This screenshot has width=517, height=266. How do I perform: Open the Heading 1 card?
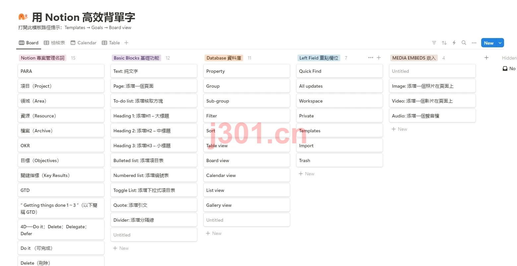[154, 116]
